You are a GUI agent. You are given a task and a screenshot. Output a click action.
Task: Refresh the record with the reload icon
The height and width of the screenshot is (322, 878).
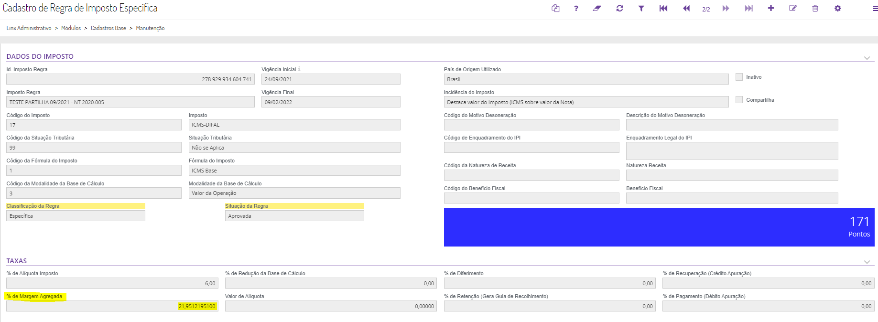pyautogui.click(x=619, y=8)
